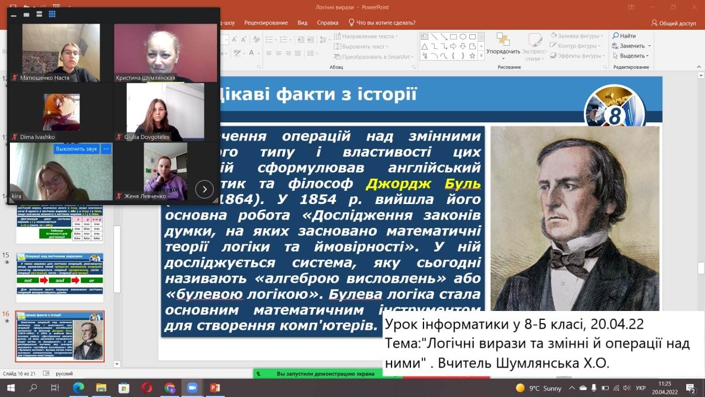Image resolution: width=705 pixels, height=397 pixels.
Task: Open more options for kira's video
Action: 106,149
